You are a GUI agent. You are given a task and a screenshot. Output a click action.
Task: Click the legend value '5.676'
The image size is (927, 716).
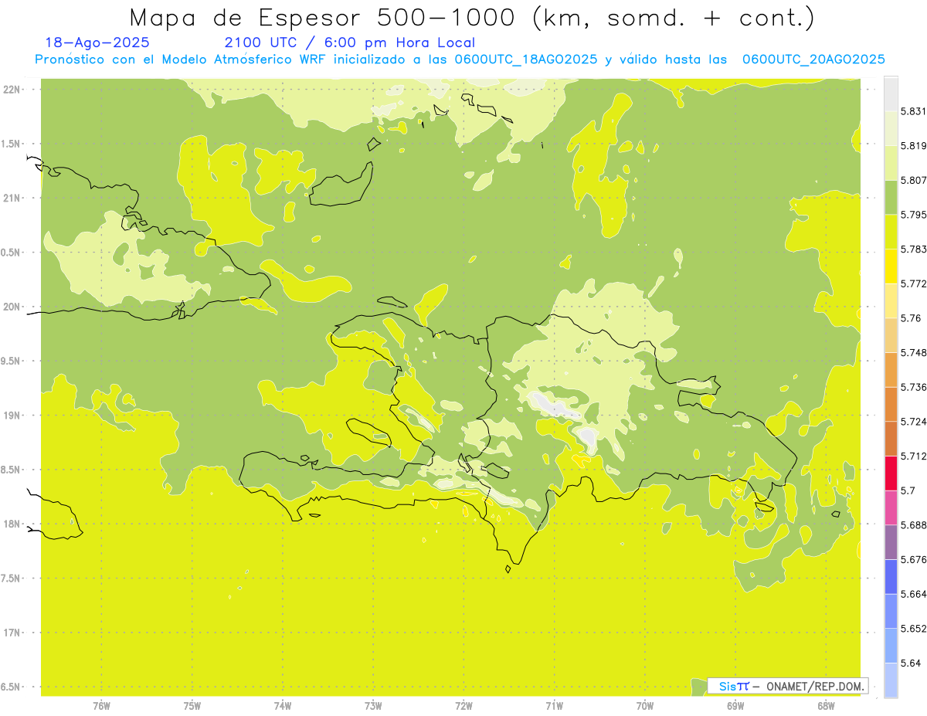[913, 559]
